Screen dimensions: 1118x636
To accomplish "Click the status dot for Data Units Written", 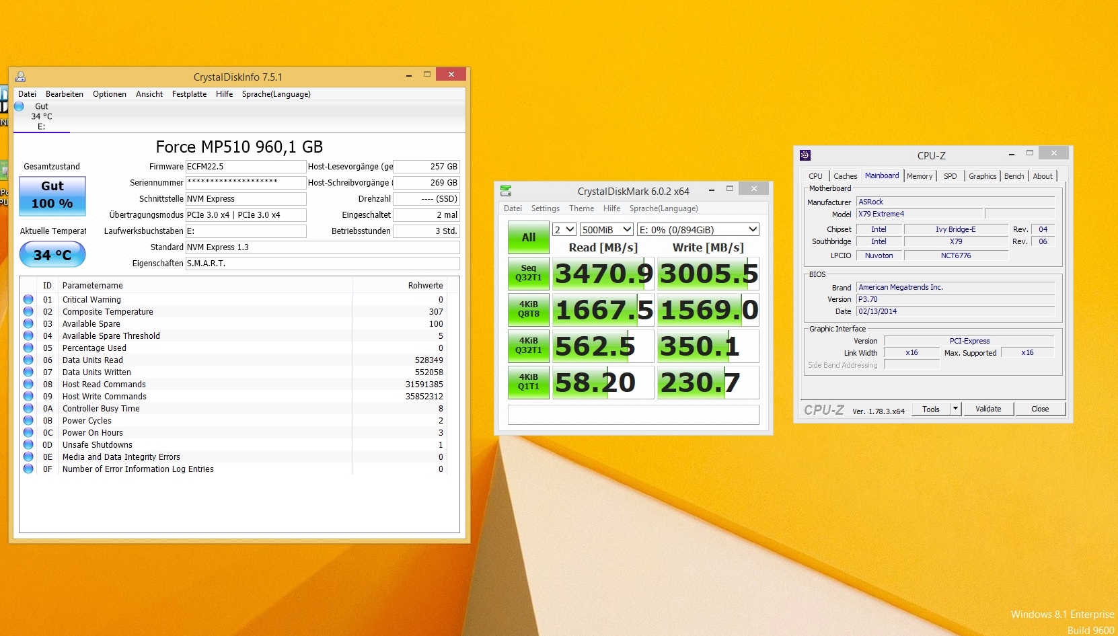I will 28,372.
